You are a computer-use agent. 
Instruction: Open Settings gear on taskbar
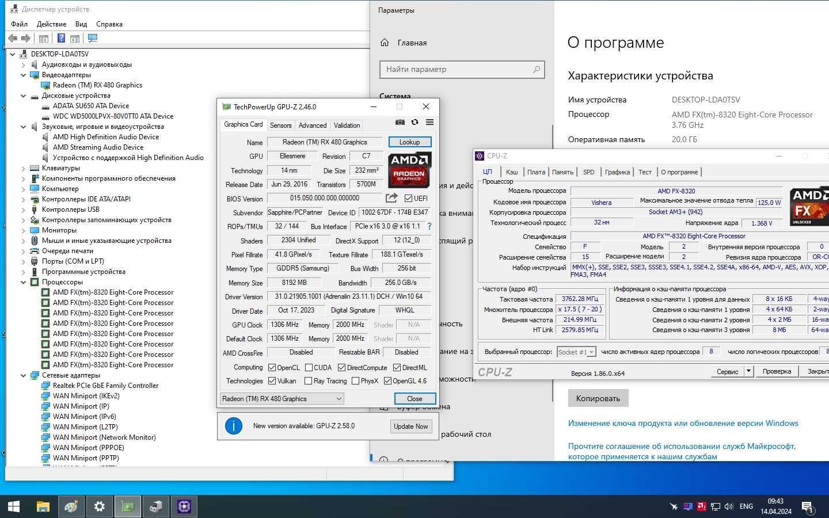pyautogui.click(x=100, y=506)
